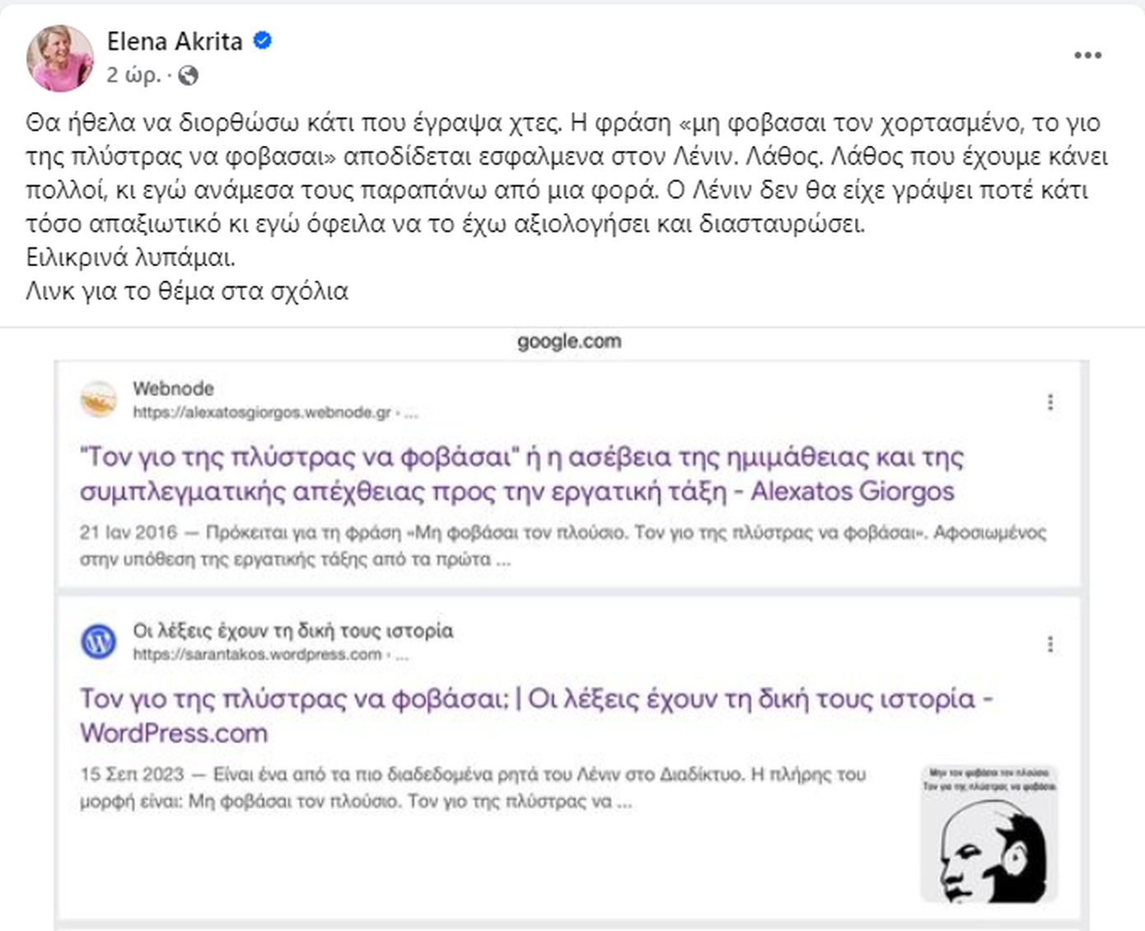1145x931 pixels.
Task: Open the WordPress.com result 'Τον γιο της πλύστρας να φοβάσαι;'
Action: click(x=536, y=715)
